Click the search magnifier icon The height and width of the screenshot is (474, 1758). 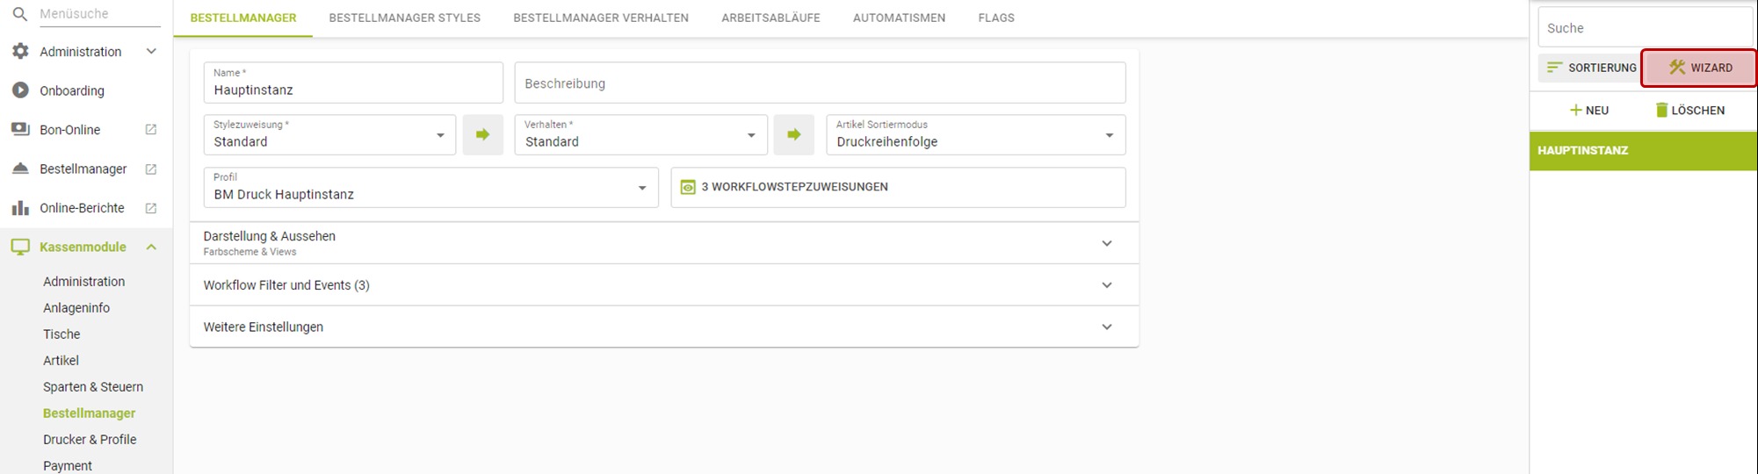(x=19, y=14)
